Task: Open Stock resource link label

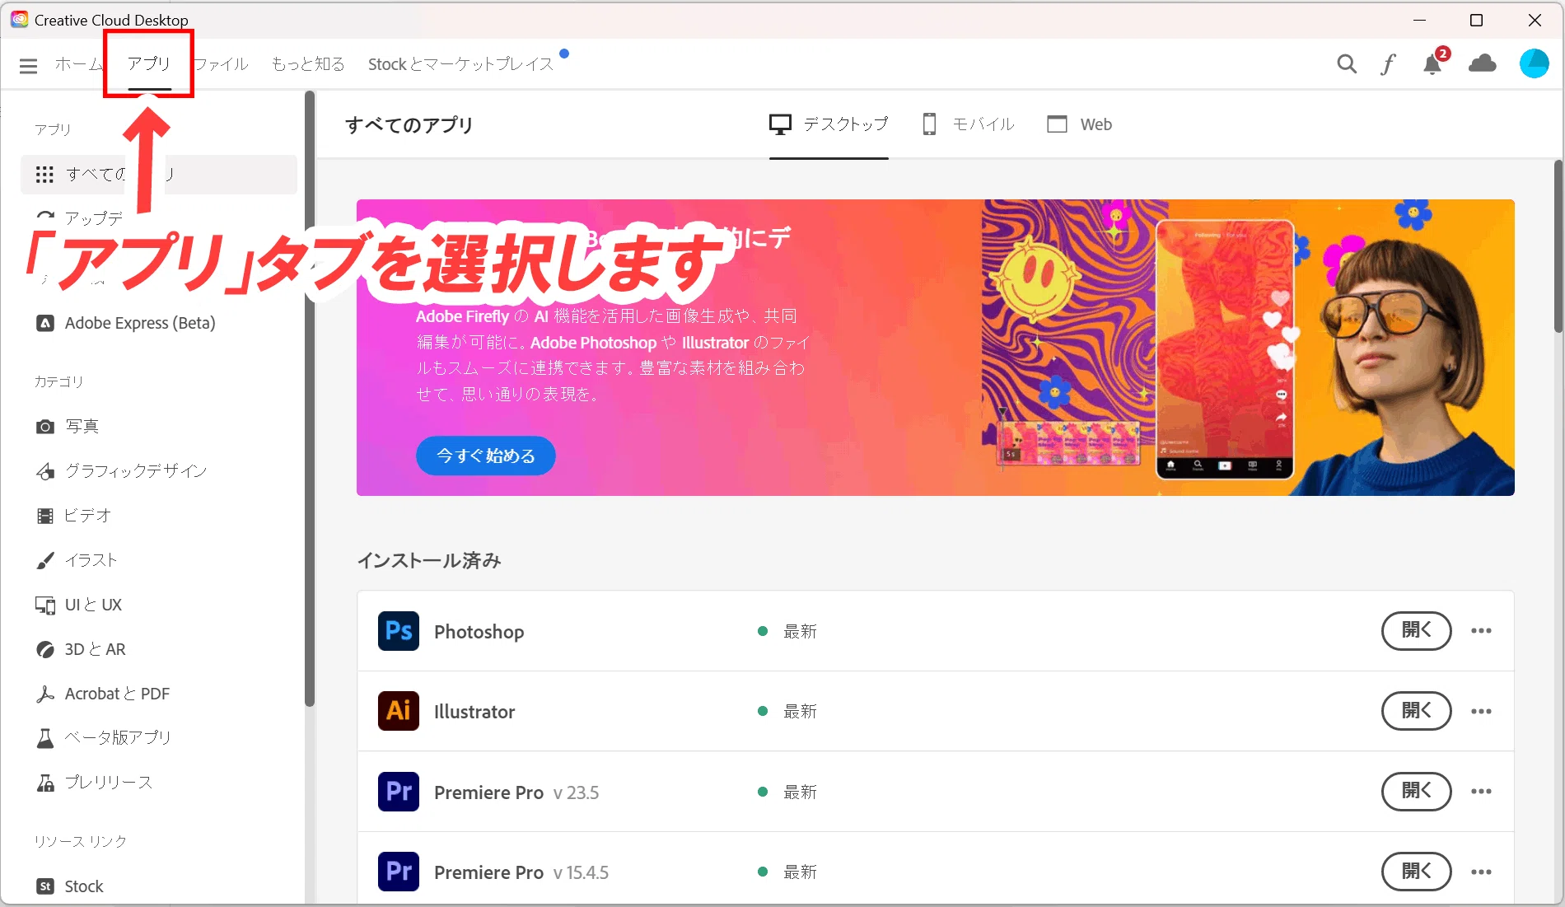Action: (84, 886)
